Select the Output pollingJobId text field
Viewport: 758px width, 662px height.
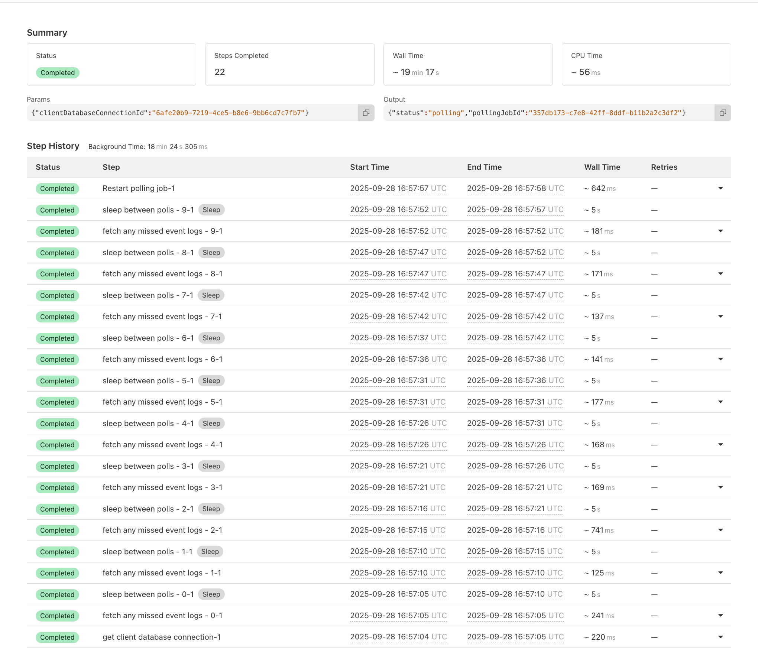click(x=549, y=113)
